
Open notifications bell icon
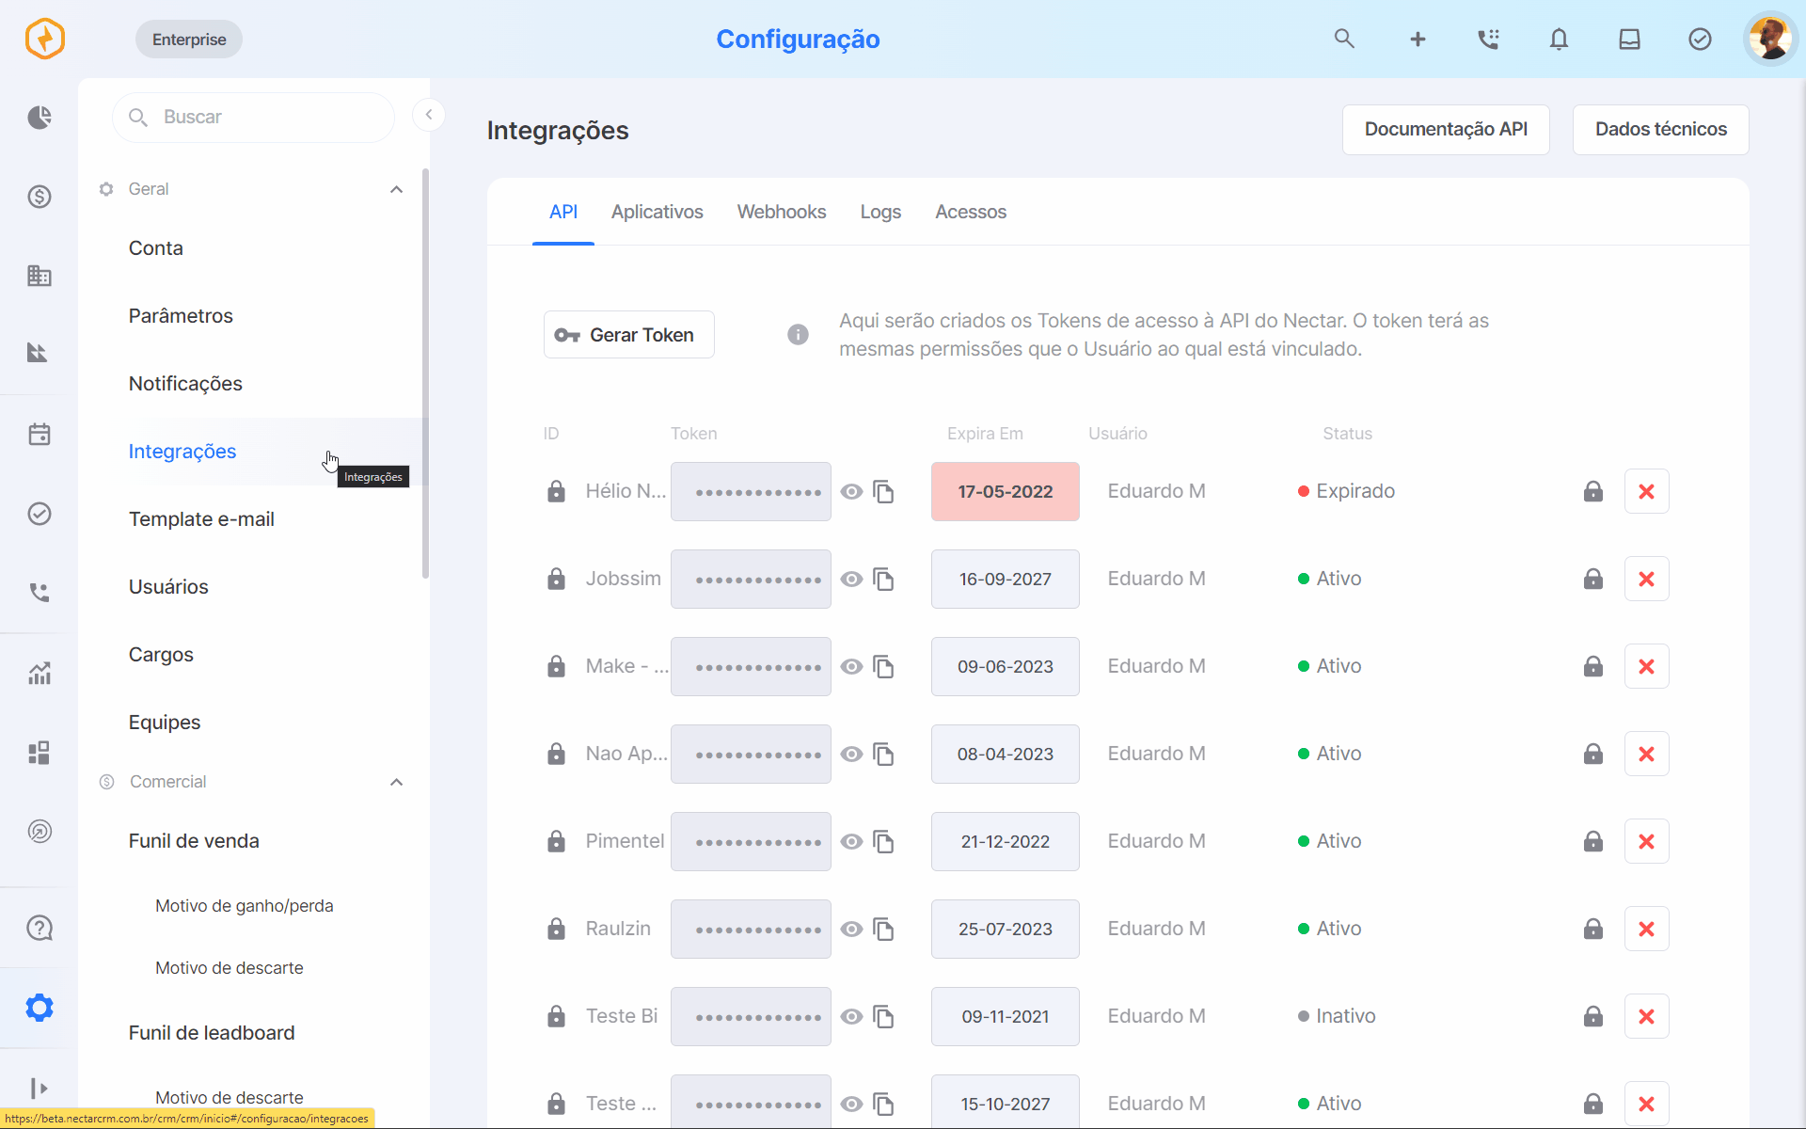pos(1559,39)
